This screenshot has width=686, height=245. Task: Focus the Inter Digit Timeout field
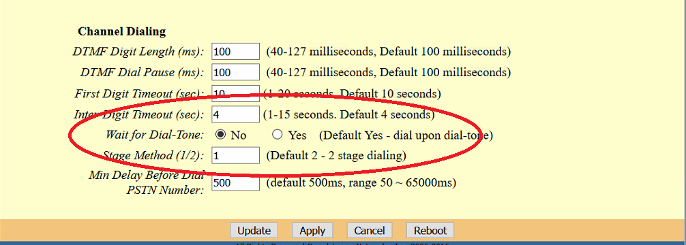tap(236, 114)
